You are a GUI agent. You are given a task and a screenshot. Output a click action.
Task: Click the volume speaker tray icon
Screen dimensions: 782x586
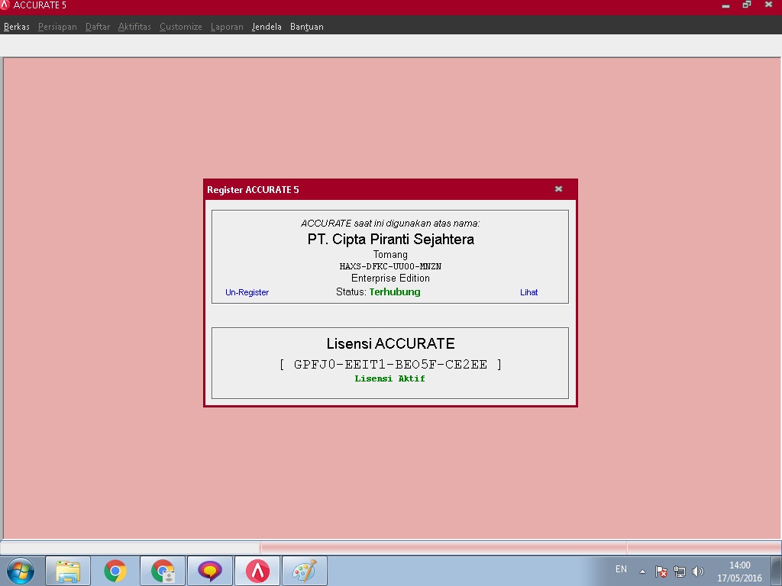(697, 572)
